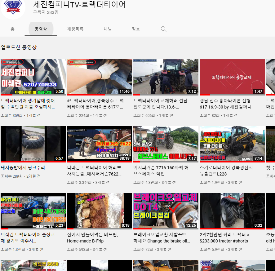Click view count 조회수 1.9천회

(212, 182)
